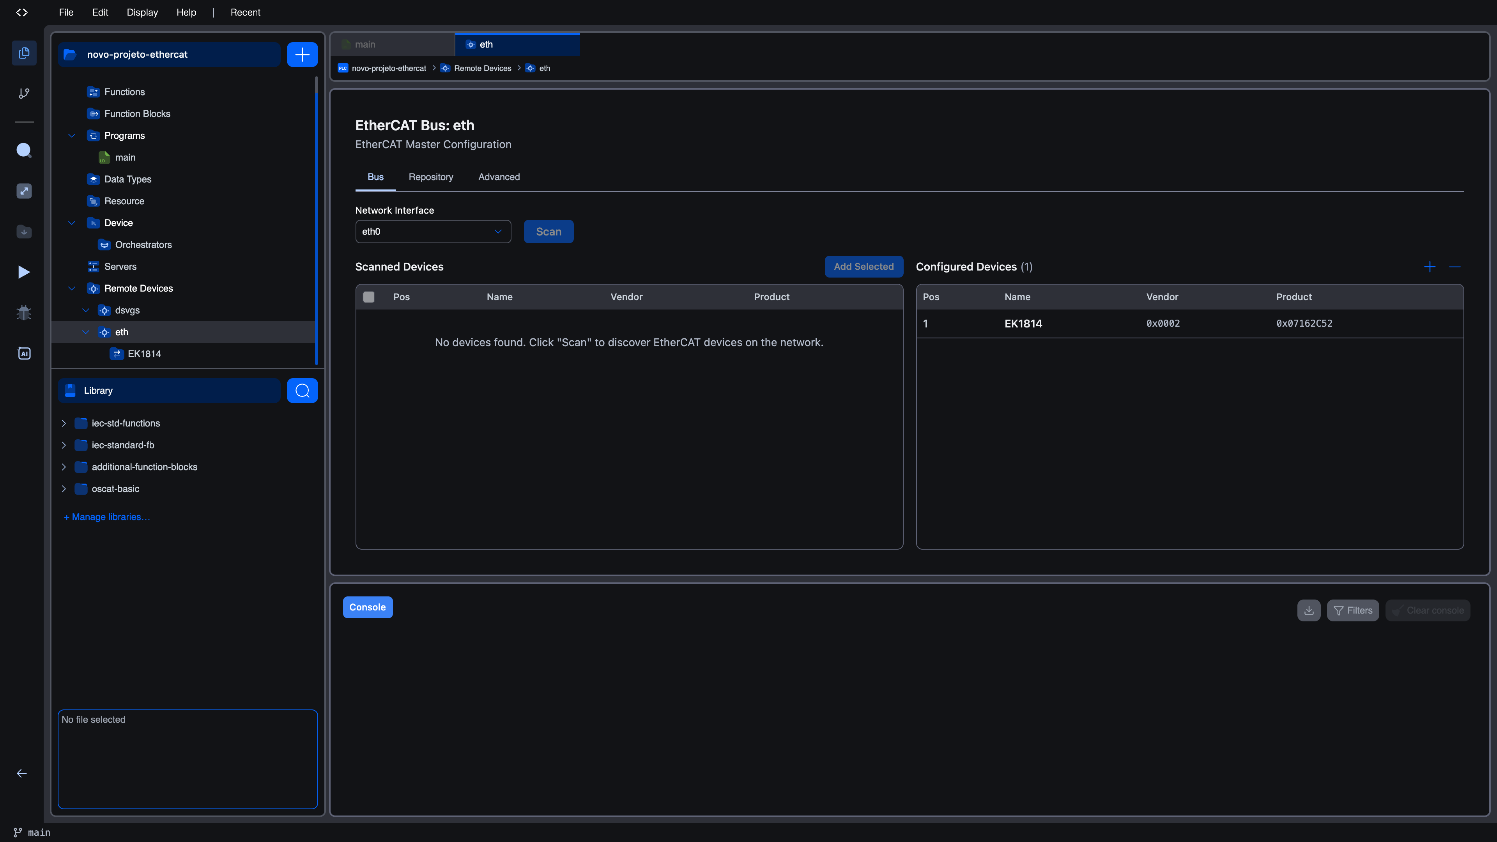Viewport: 1497px width, 842px height.
Task: Click the EK1814 device icon in tree
Action: (x=117, y=354)
